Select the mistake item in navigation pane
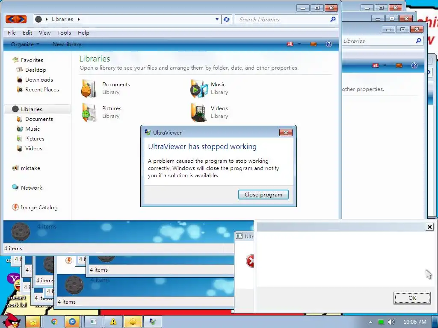This screenshot has width=438, height=328. pyautogui.click(x=30, y=168)
